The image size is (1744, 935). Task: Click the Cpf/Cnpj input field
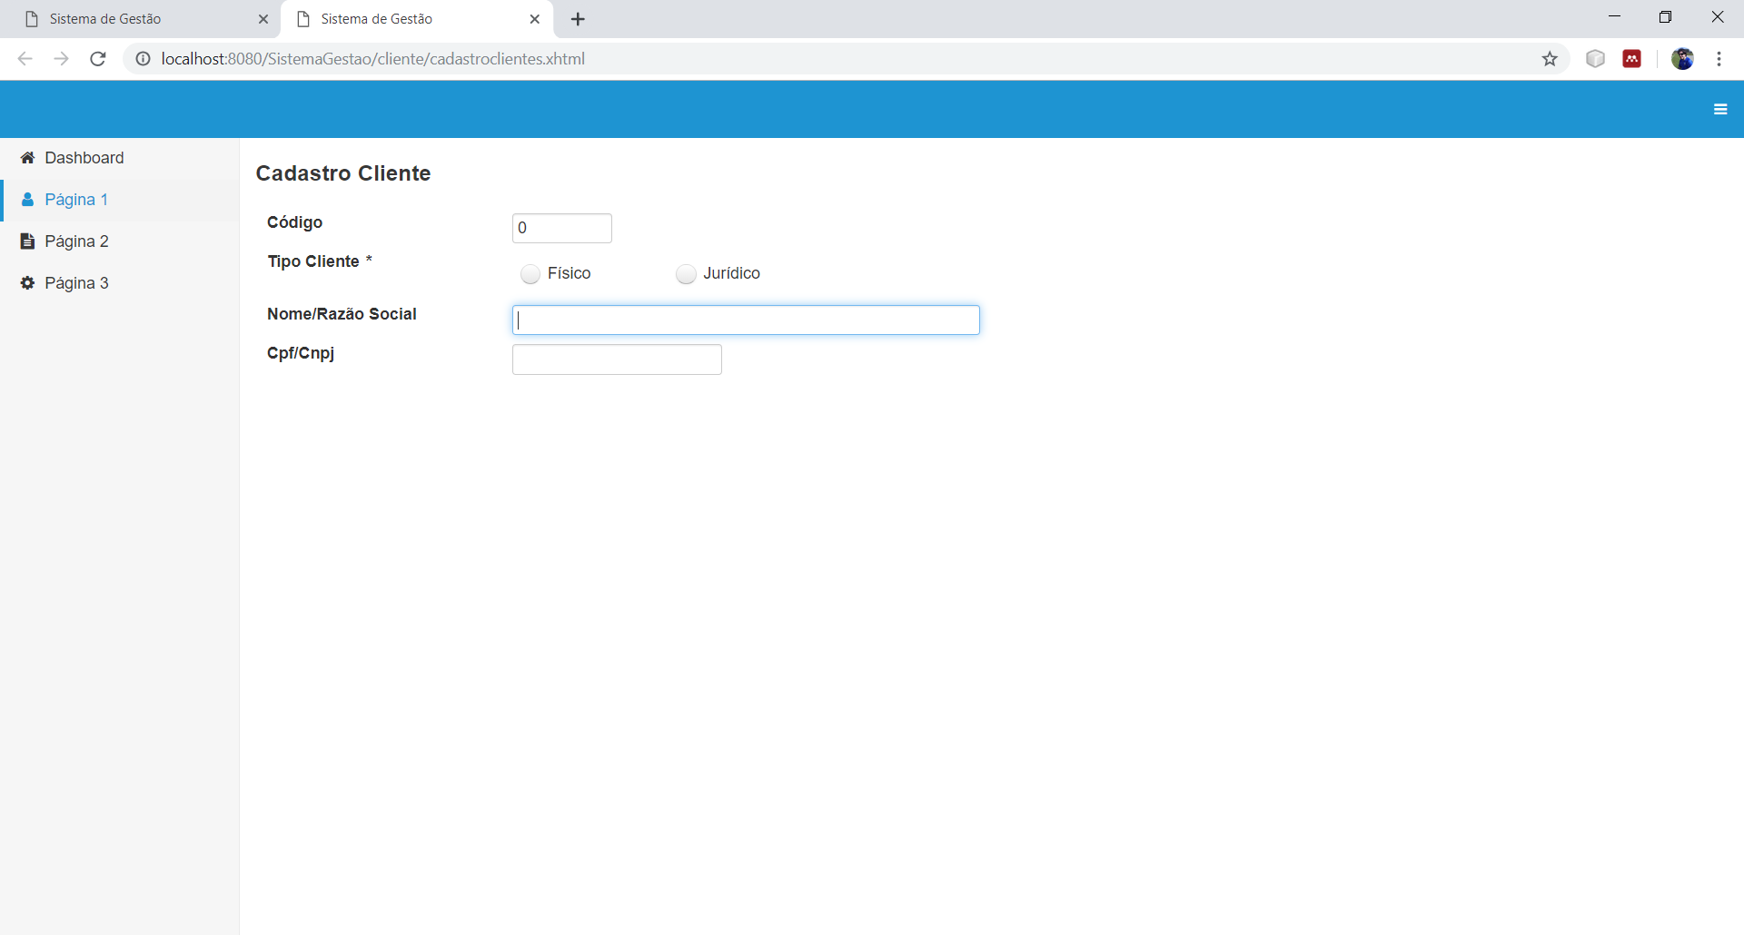point(617,359)
